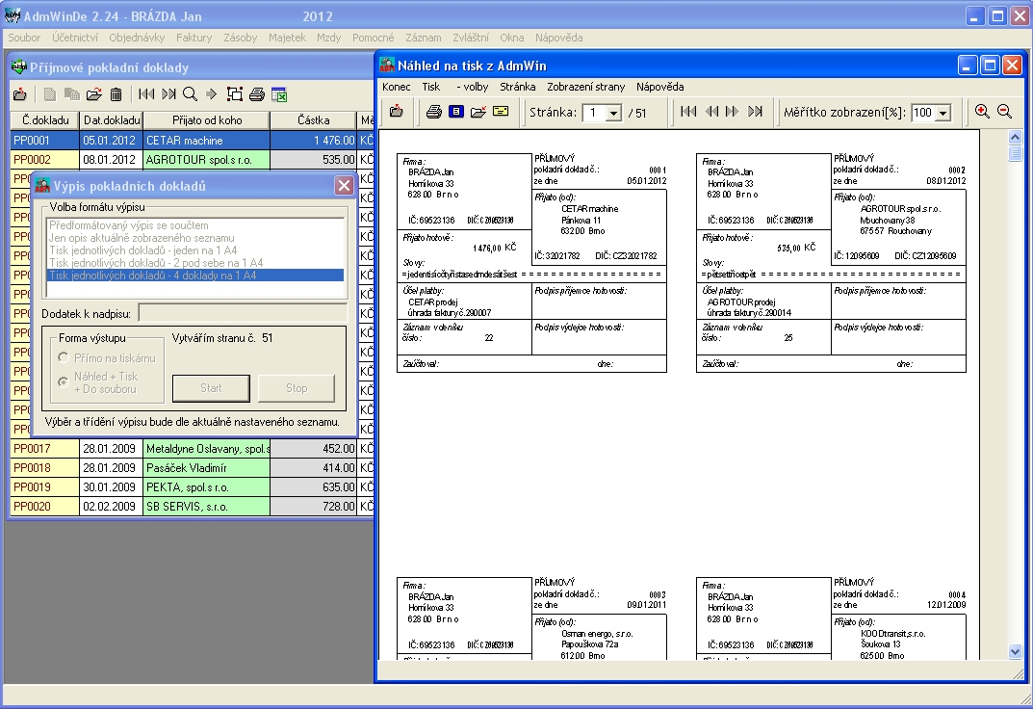The image size is (1033, 709).
Task: Open the document-edit folder icon in Příjmové doklady toolbar
Action: click(x=94, y=94)
